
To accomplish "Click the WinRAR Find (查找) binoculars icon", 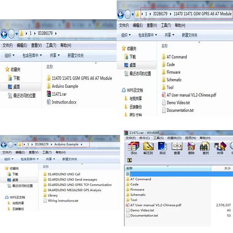I will pos(205,148).
